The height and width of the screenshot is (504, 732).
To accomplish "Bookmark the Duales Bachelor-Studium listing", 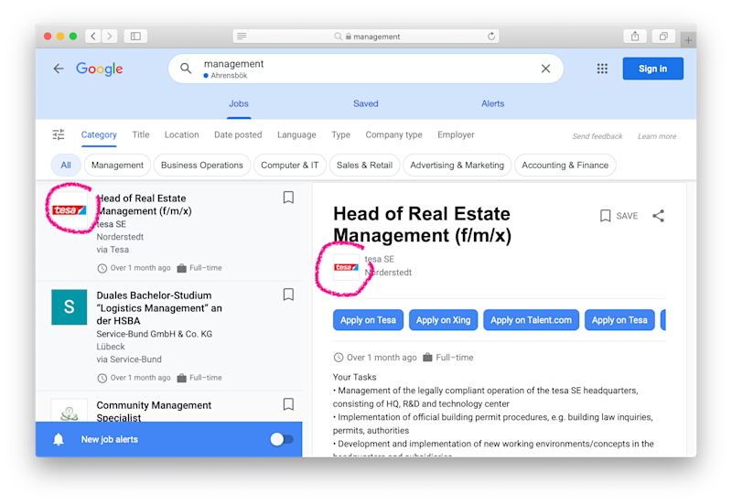I will [288, 295].
